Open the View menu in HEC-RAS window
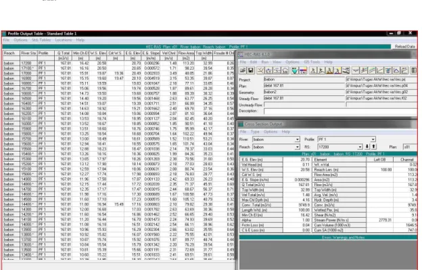422x270 pixels. coord(277,62)
